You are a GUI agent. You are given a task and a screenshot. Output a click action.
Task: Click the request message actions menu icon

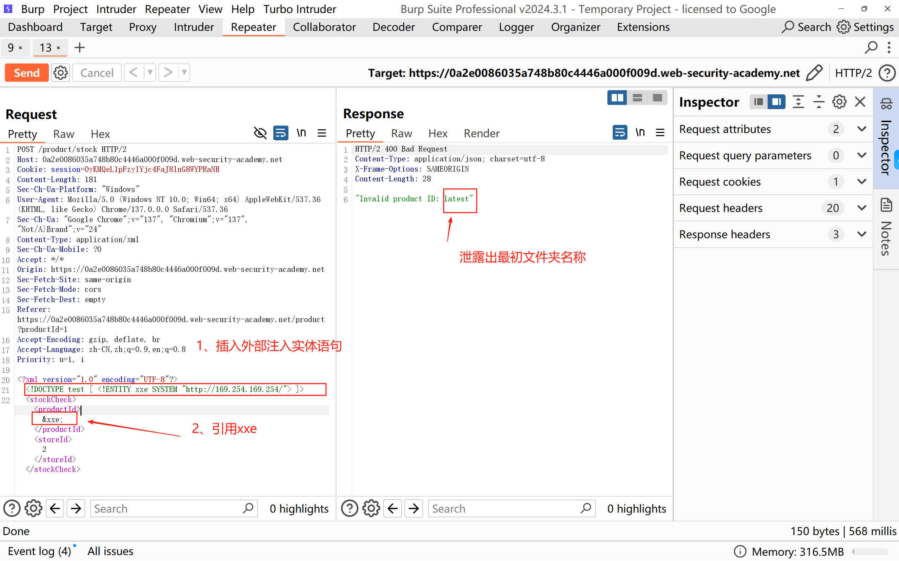[322, 133]
